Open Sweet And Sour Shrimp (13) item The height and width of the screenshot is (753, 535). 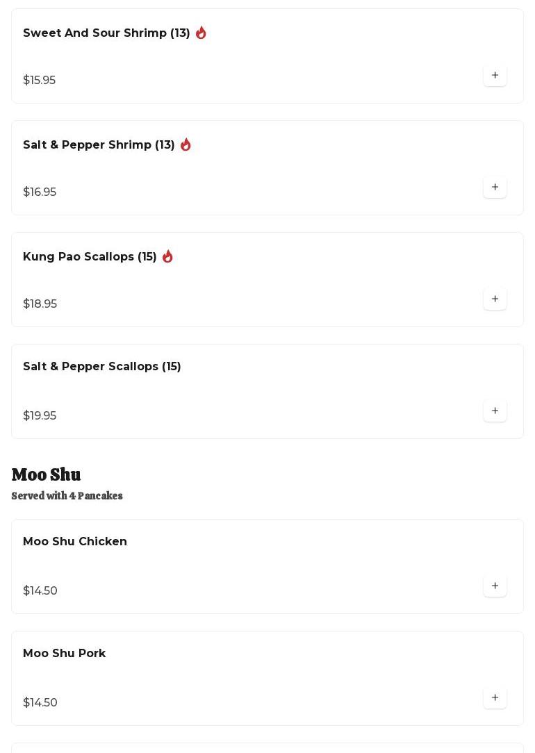106,33
